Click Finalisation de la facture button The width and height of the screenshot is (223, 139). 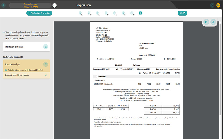click(x=39, y=13)
